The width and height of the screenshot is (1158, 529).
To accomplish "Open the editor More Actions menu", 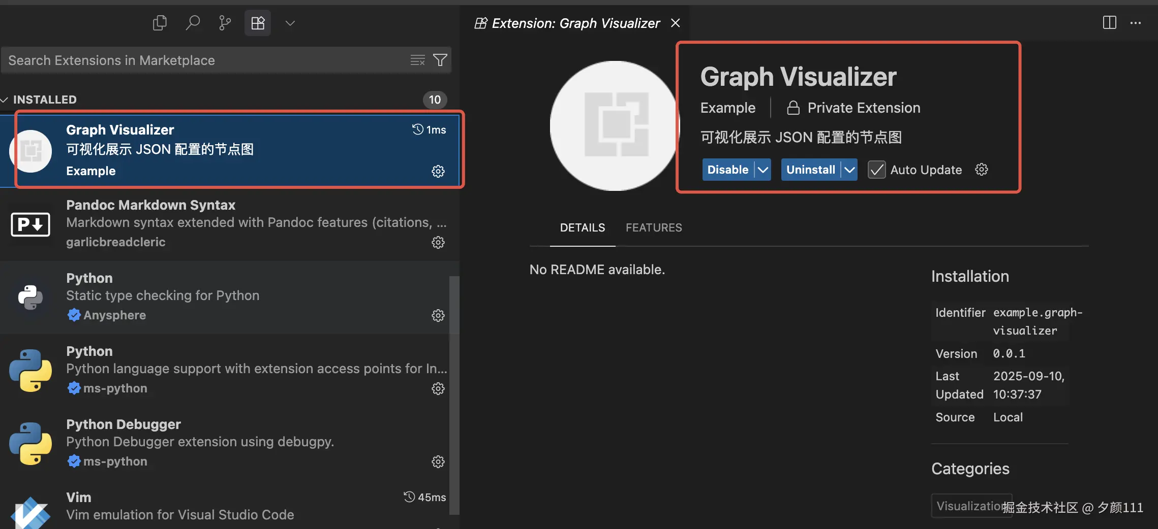I will [1136, 23].
